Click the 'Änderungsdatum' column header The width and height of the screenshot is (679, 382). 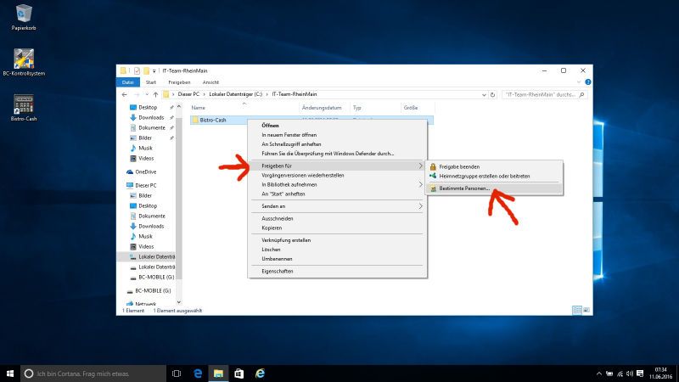pos(323,108)
